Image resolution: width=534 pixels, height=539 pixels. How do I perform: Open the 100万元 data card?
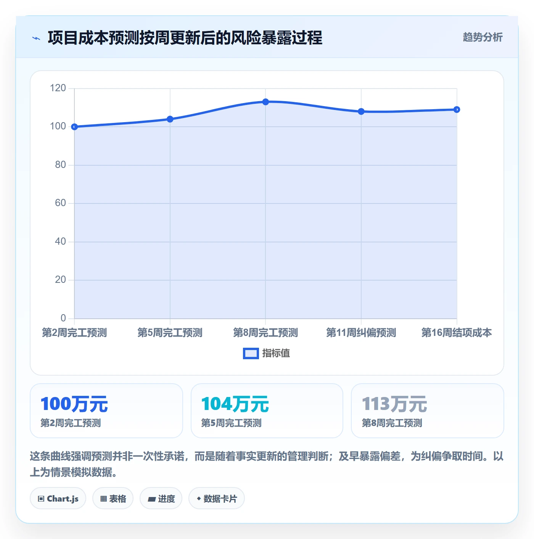tap(106, 411)
